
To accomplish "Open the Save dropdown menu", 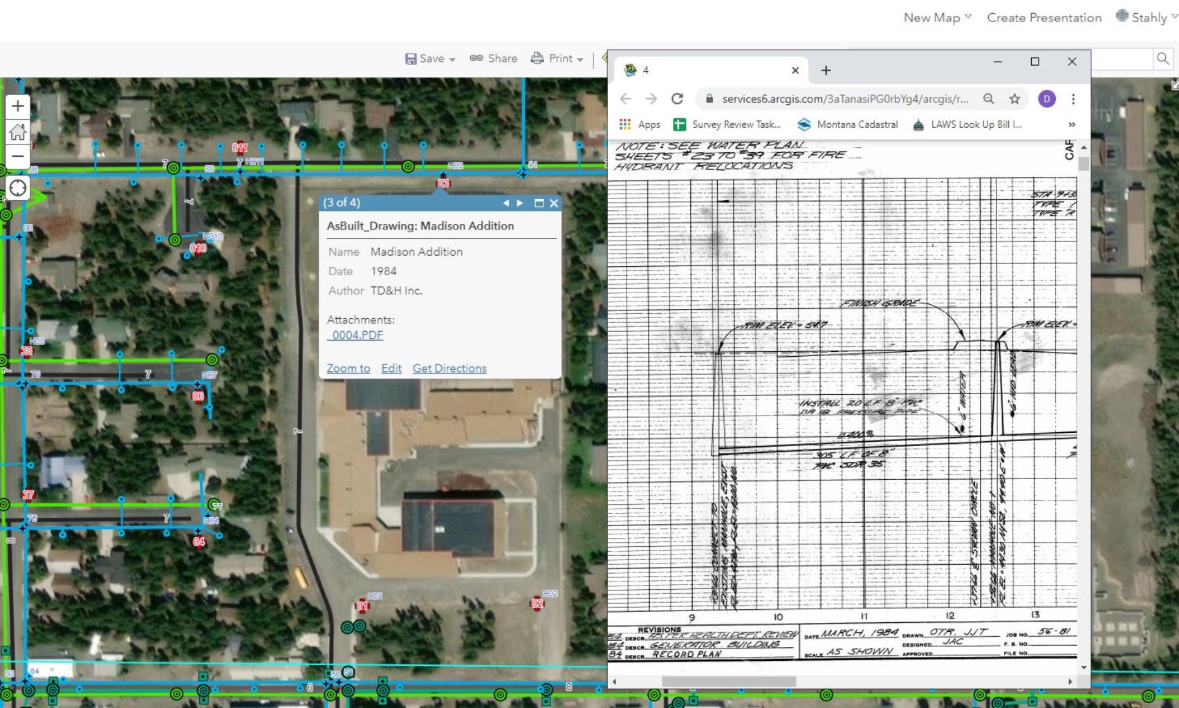I will click(x=430, y=59).
